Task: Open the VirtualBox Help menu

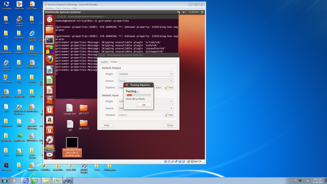Action: click(x=75, y=8)
